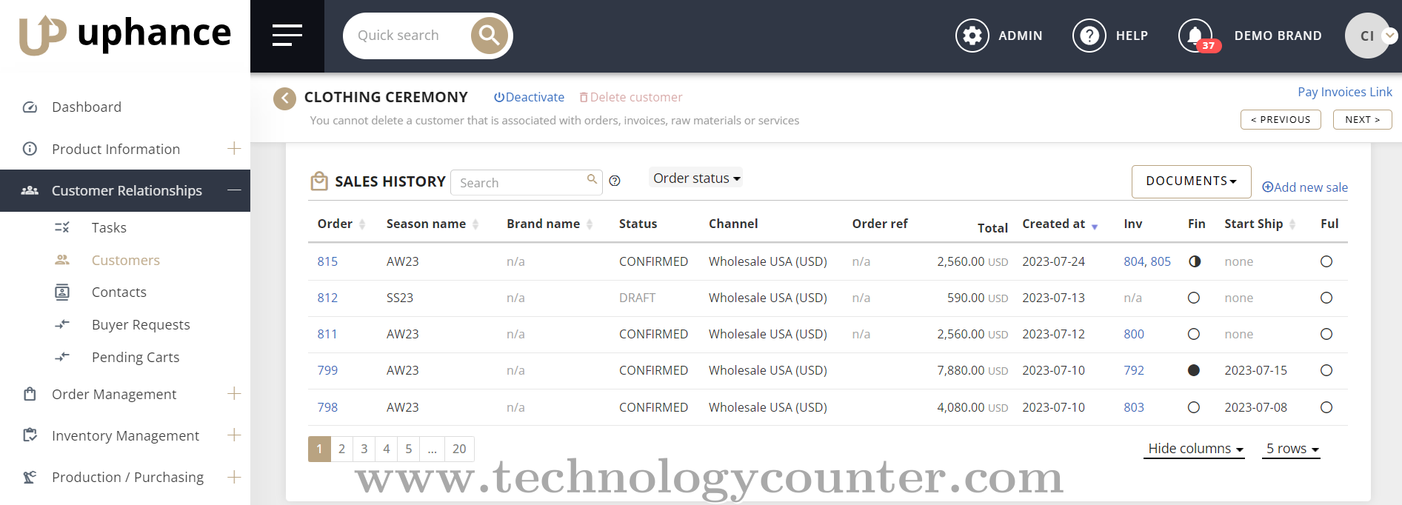This screenshot has height=505, width=1402.
Task: Click the Dashboard gauge icon
Action: (30, 107)
